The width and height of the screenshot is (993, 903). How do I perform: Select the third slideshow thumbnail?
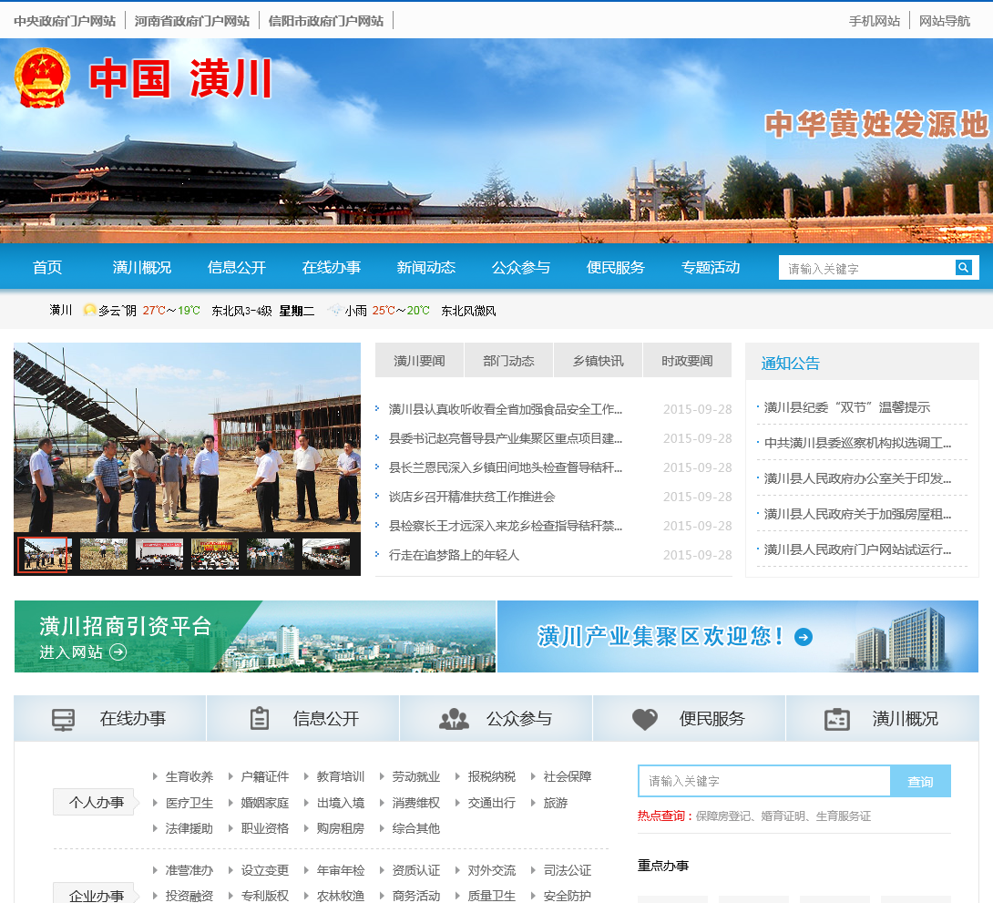click(x=159, y=554)
